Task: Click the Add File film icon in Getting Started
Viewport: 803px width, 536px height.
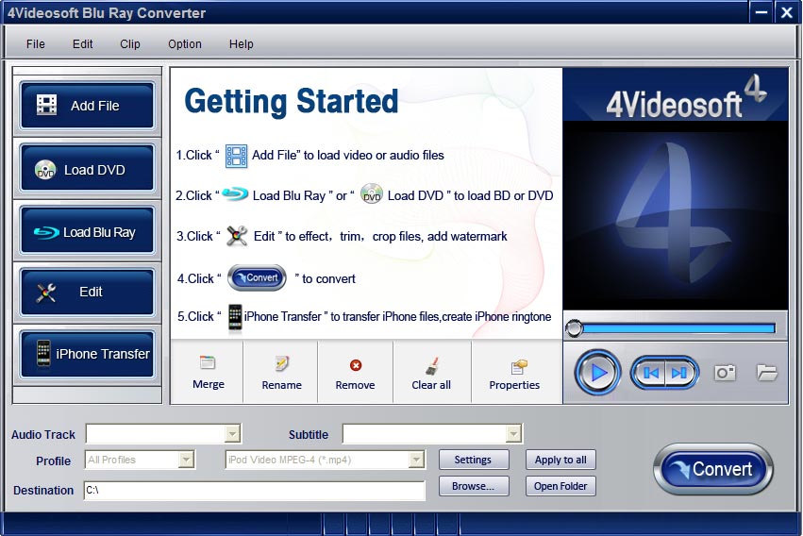Action: 236,156
